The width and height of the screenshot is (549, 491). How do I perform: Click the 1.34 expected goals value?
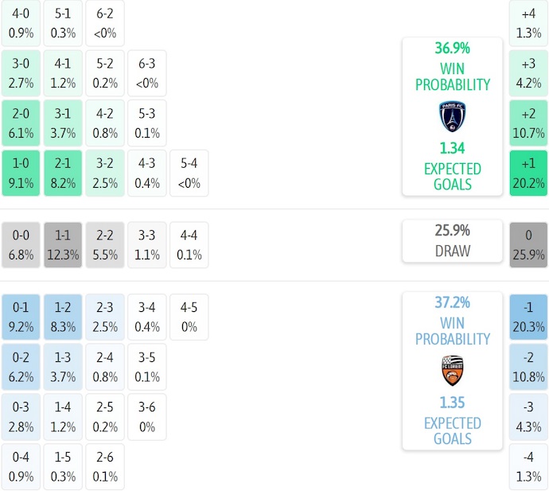(452, 148)
